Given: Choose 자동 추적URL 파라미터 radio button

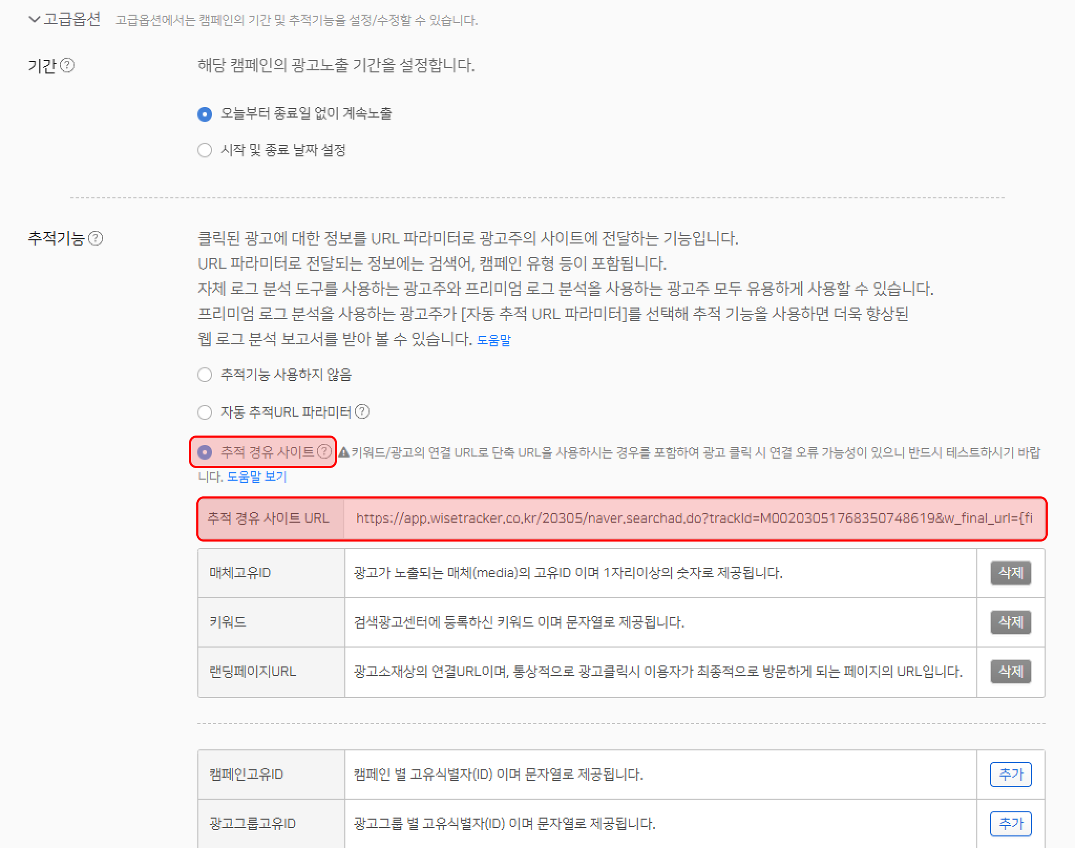Looking at the screenshot, I should (x=205, y=412).
